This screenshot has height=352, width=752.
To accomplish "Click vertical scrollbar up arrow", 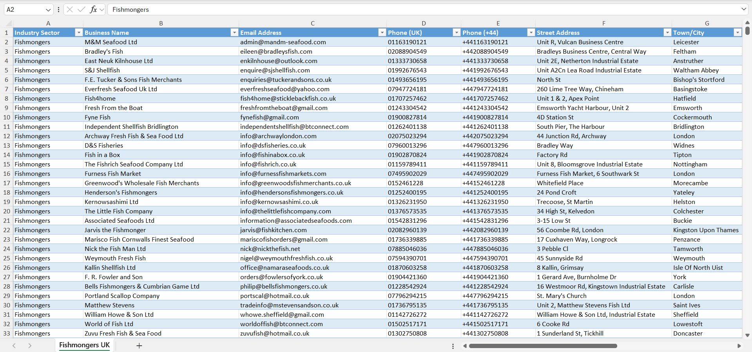I will click(x=747, y=23).
